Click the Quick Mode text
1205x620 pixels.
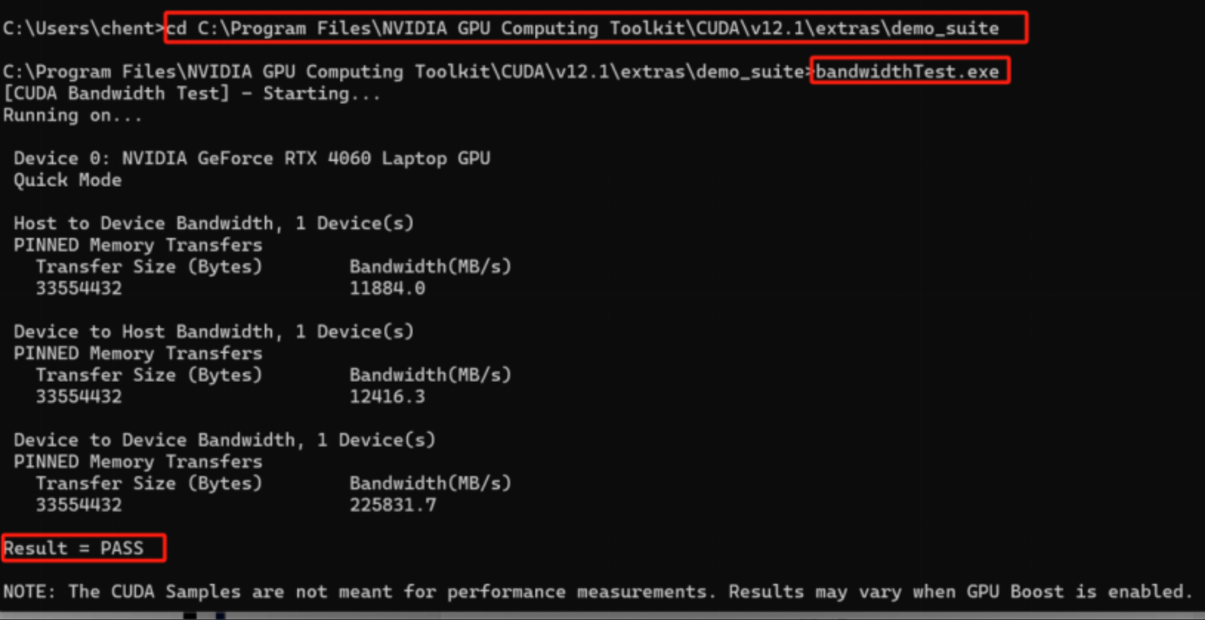tap(68, 180)
